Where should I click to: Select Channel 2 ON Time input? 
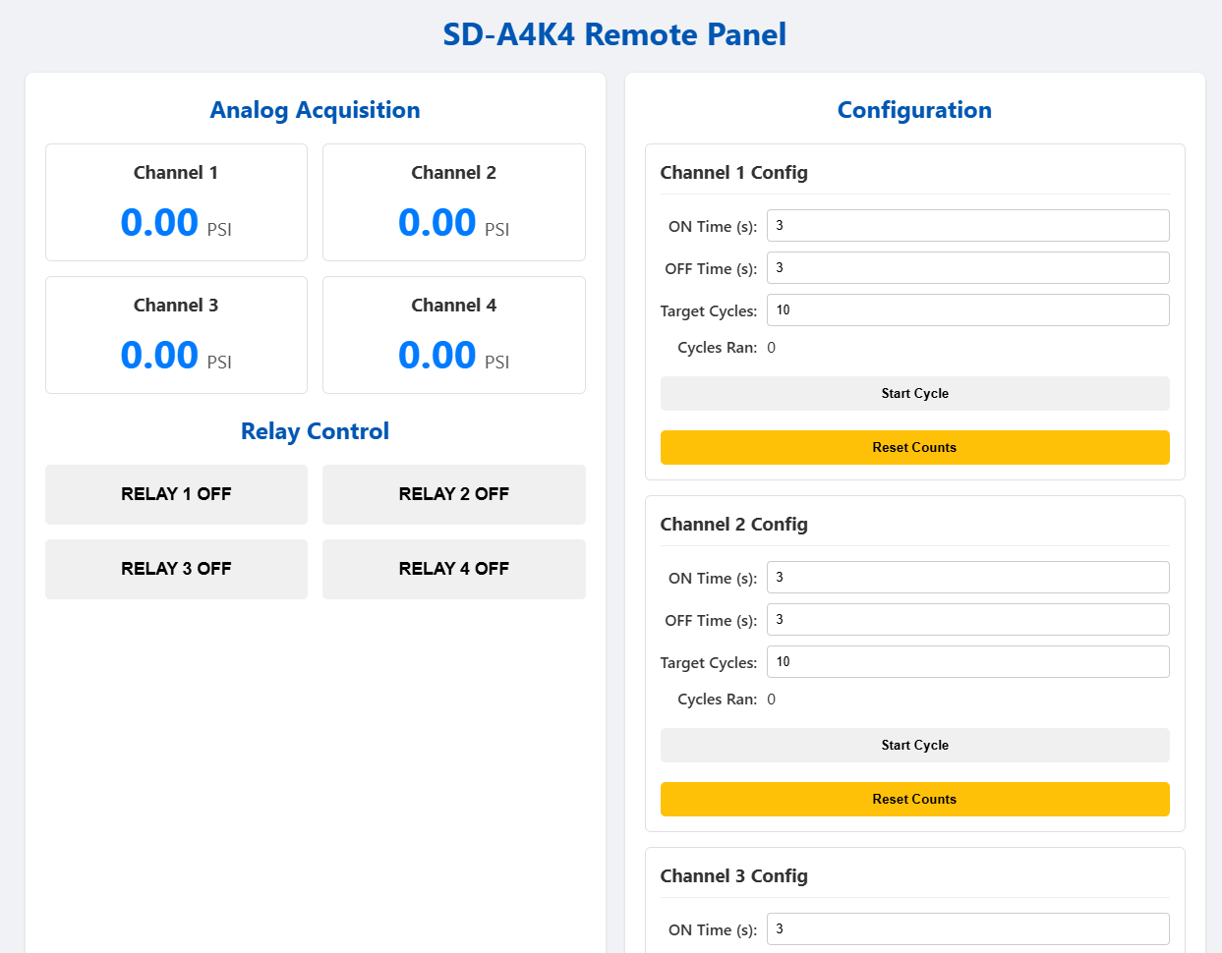[967, 577]
